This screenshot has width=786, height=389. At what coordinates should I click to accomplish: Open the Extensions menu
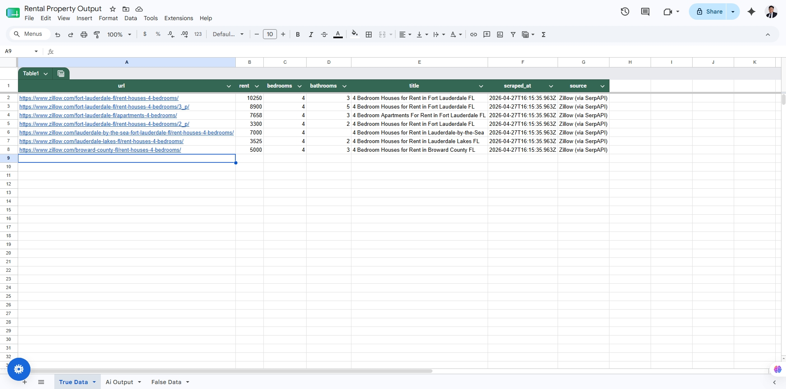pyautogui.click(x=179, y=18)
